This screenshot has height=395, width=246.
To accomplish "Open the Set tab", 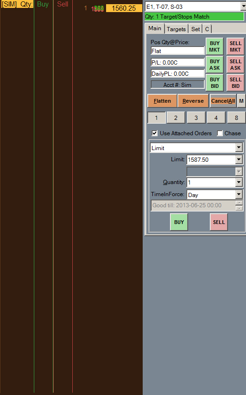I will pos(196,29).
